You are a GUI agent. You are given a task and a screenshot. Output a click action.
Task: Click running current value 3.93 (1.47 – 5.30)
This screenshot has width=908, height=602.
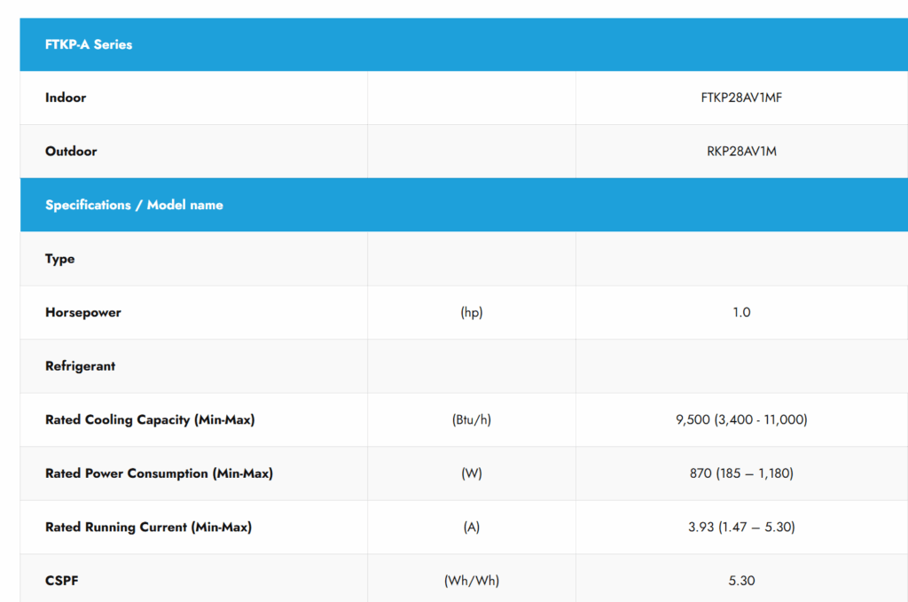point(741,527)
